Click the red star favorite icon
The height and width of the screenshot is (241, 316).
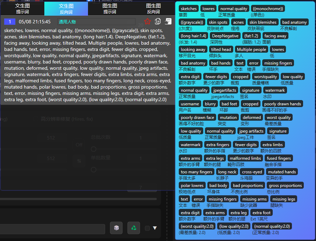(x=147, y=22)
